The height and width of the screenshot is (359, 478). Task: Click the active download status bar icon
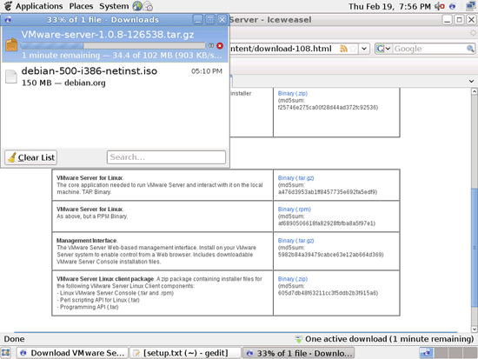click(x=298, y=339)
